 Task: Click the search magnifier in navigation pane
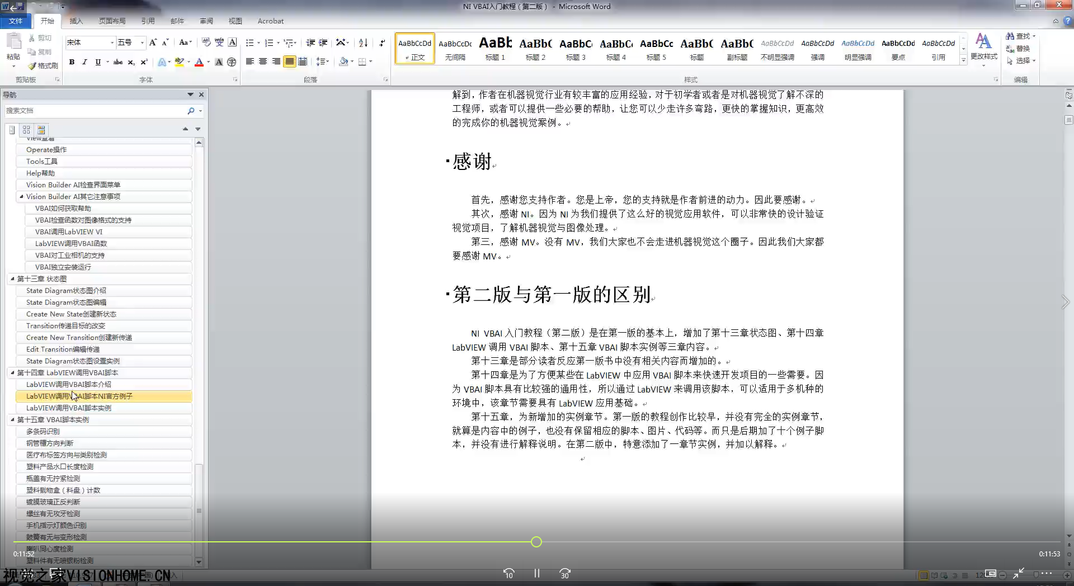tap(191, 111)
